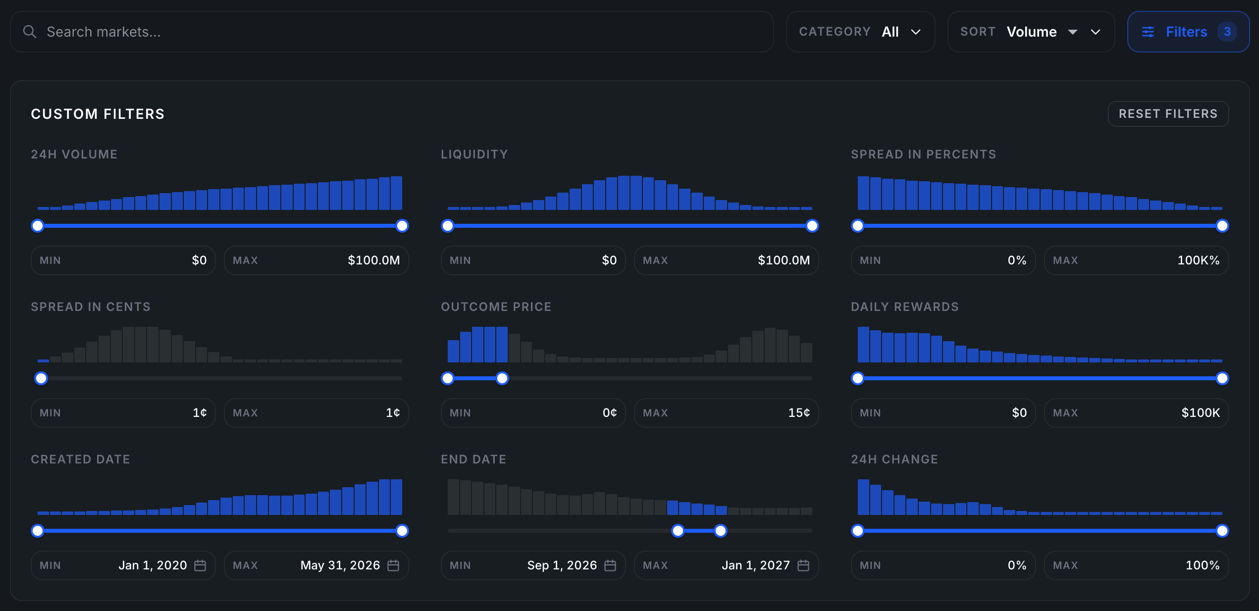This screenshot has height=611, width=1259.
Task: Select the Liquidity minimum slider handle
Action: tap(448, 226)
